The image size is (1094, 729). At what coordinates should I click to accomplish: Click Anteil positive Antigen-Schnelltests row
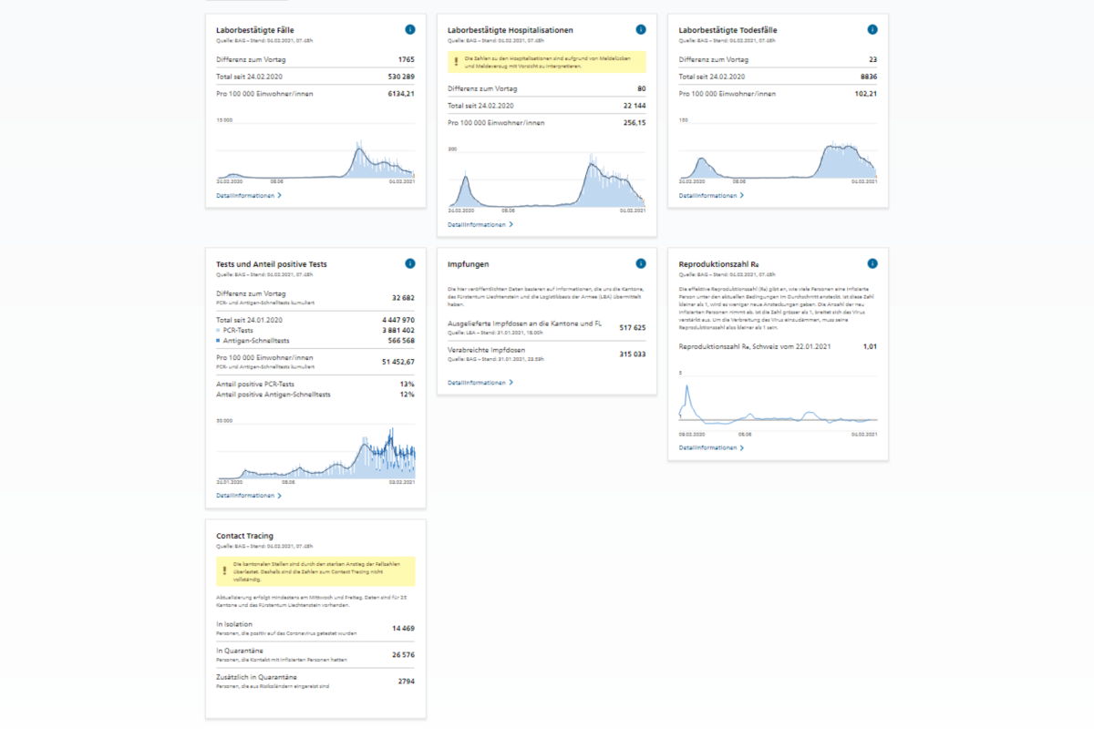[x=315, y=395]
